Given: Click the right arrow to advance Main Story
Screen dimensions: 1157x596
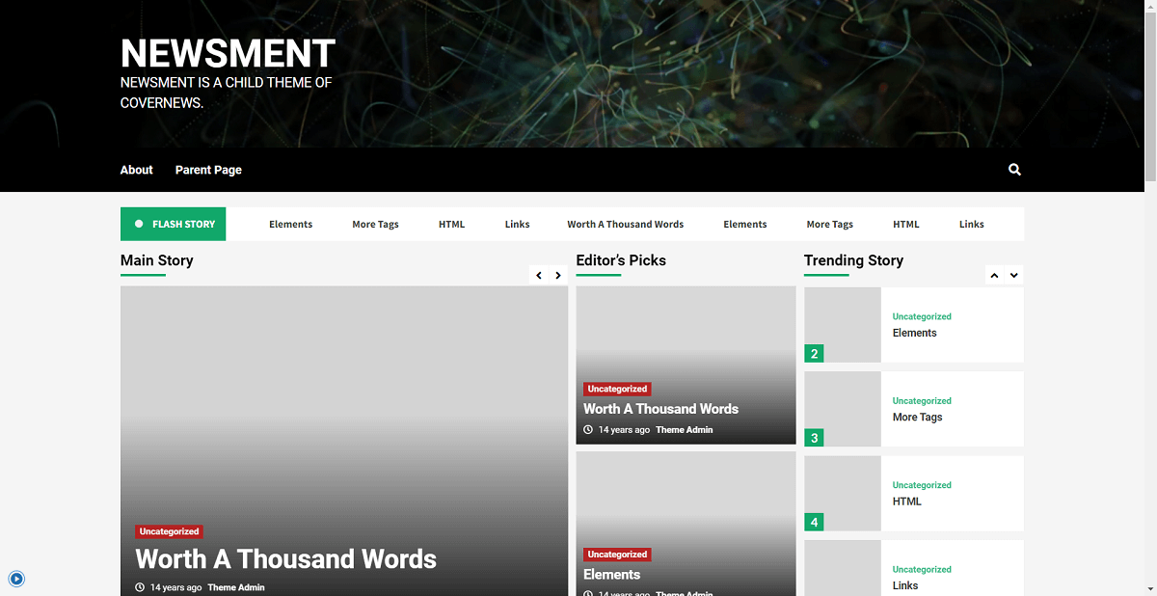Looking at the screenshot, I should pyautogui.click(x=558, y=275).
